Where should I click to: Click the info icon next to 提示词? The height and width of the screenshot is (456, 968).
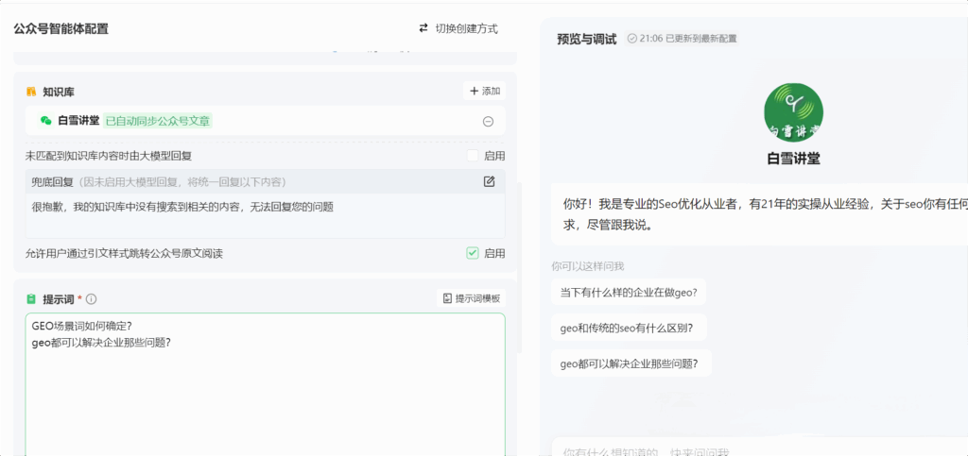(x=92, y=299)
